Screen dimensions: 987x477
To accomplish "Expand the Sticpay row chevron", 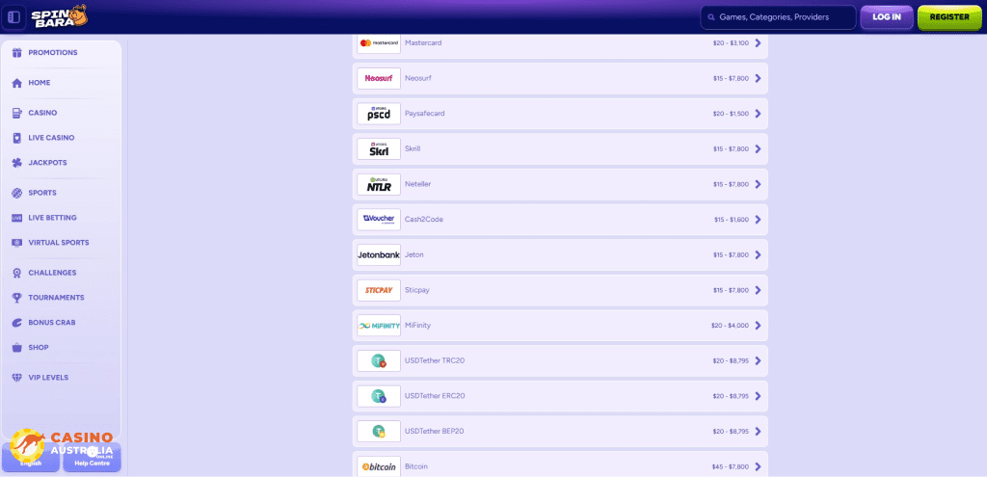I will pos(758,290).
